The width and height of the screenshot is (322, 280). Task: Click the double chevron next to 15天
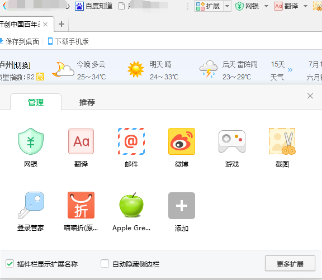coord(290,70)
